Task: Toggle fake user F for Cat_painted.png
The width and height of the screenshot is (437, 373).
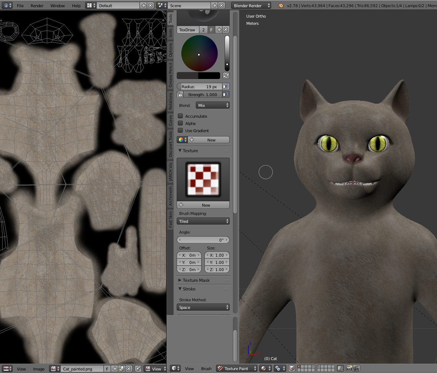Action: pos(107,369)
